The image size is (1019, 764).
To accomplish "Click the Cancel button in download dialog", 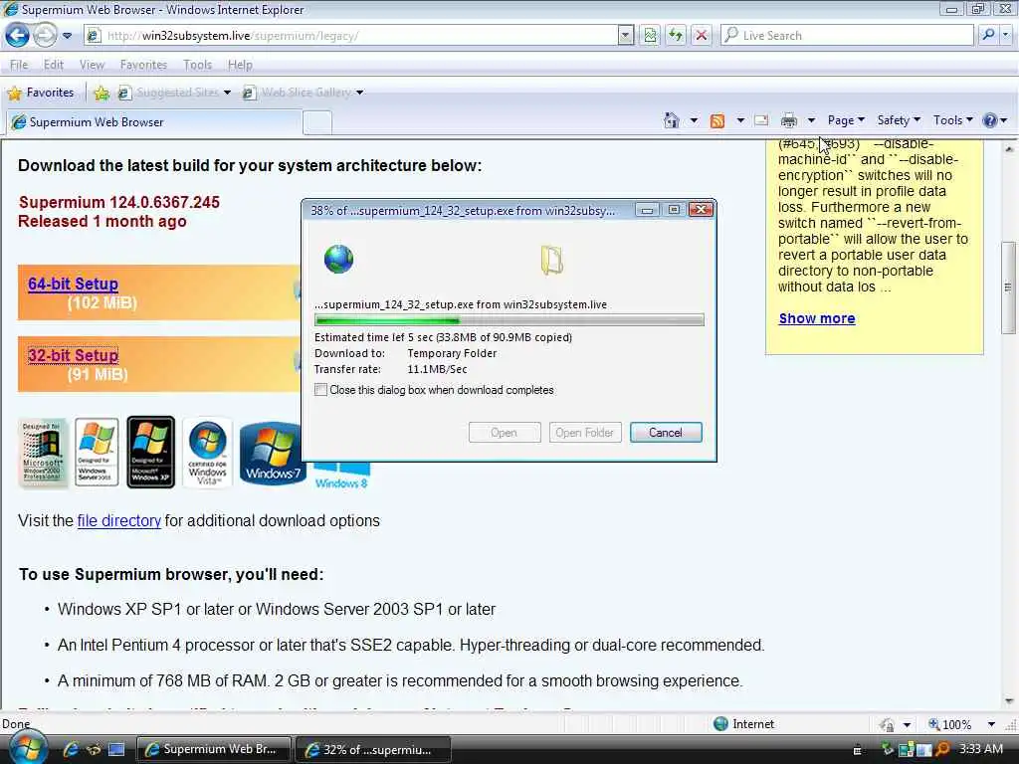I will click(666, 433).
